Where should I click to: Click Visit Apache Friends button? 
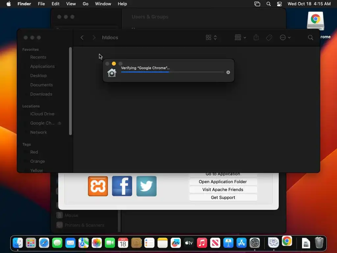223,190
